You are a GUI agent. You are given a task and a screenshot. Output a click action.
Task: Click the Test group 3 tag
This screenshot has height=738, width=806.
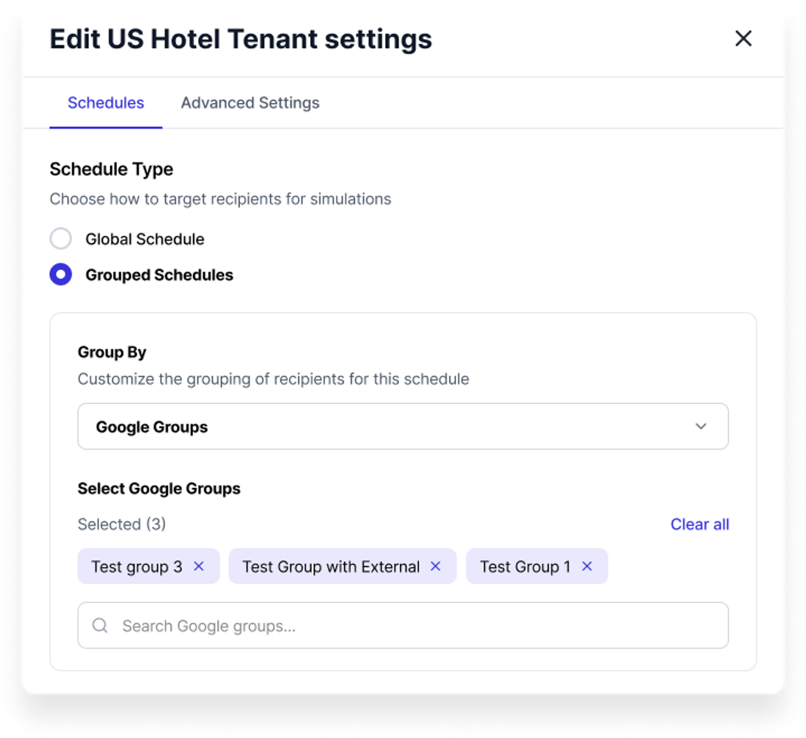[x=136, y=567]
